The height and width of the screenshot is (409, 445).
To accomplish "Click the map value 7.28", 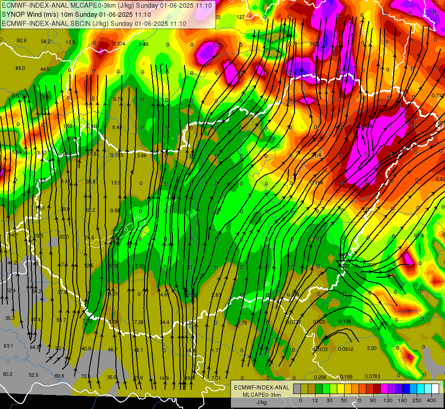I will point(139,322).
